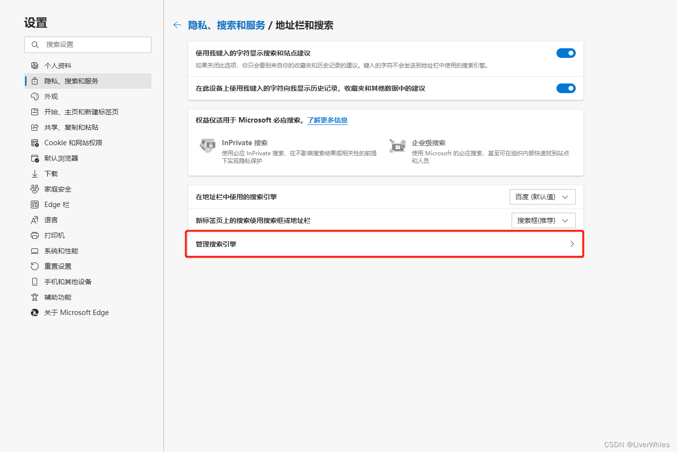The width and height of the screenshot is (677, 452).
Task: Click the 在地址栏中使用的搜索引擎 label
Action: coord(236,197)
